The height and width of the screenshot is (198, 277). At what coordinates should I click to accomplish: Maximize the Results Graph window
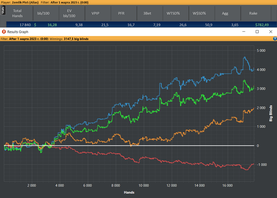257,32
